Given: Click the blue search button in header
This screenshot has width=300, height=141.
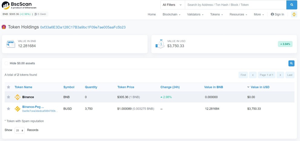Looking at the screenshot, I should (x=292, y=5).
